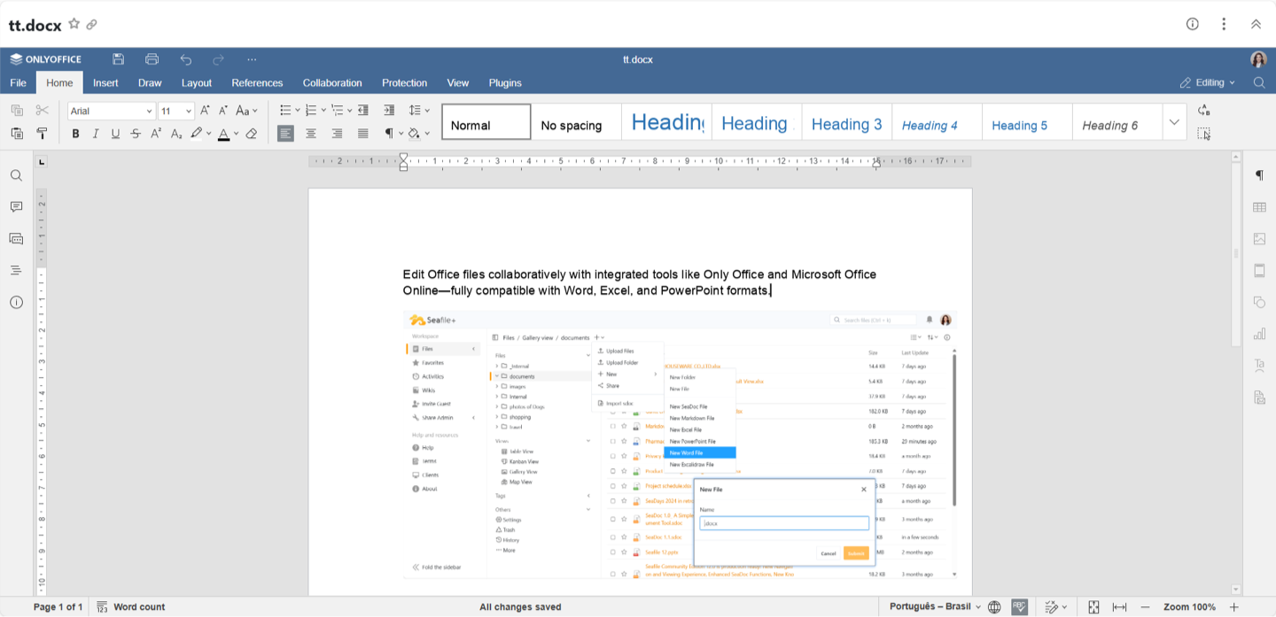1276x617 pixels.
Task: Apply the Heading 3 style
Action: [847, 122]
